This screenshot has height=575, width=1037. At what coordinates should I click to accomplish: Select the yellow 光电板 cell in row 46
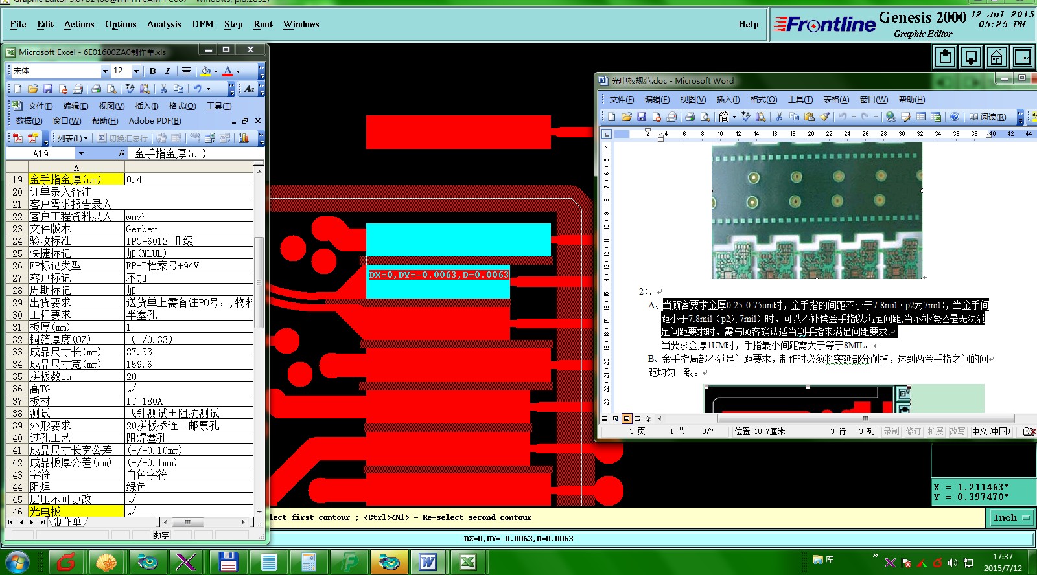pyautogui.click(x=76, y=512)
